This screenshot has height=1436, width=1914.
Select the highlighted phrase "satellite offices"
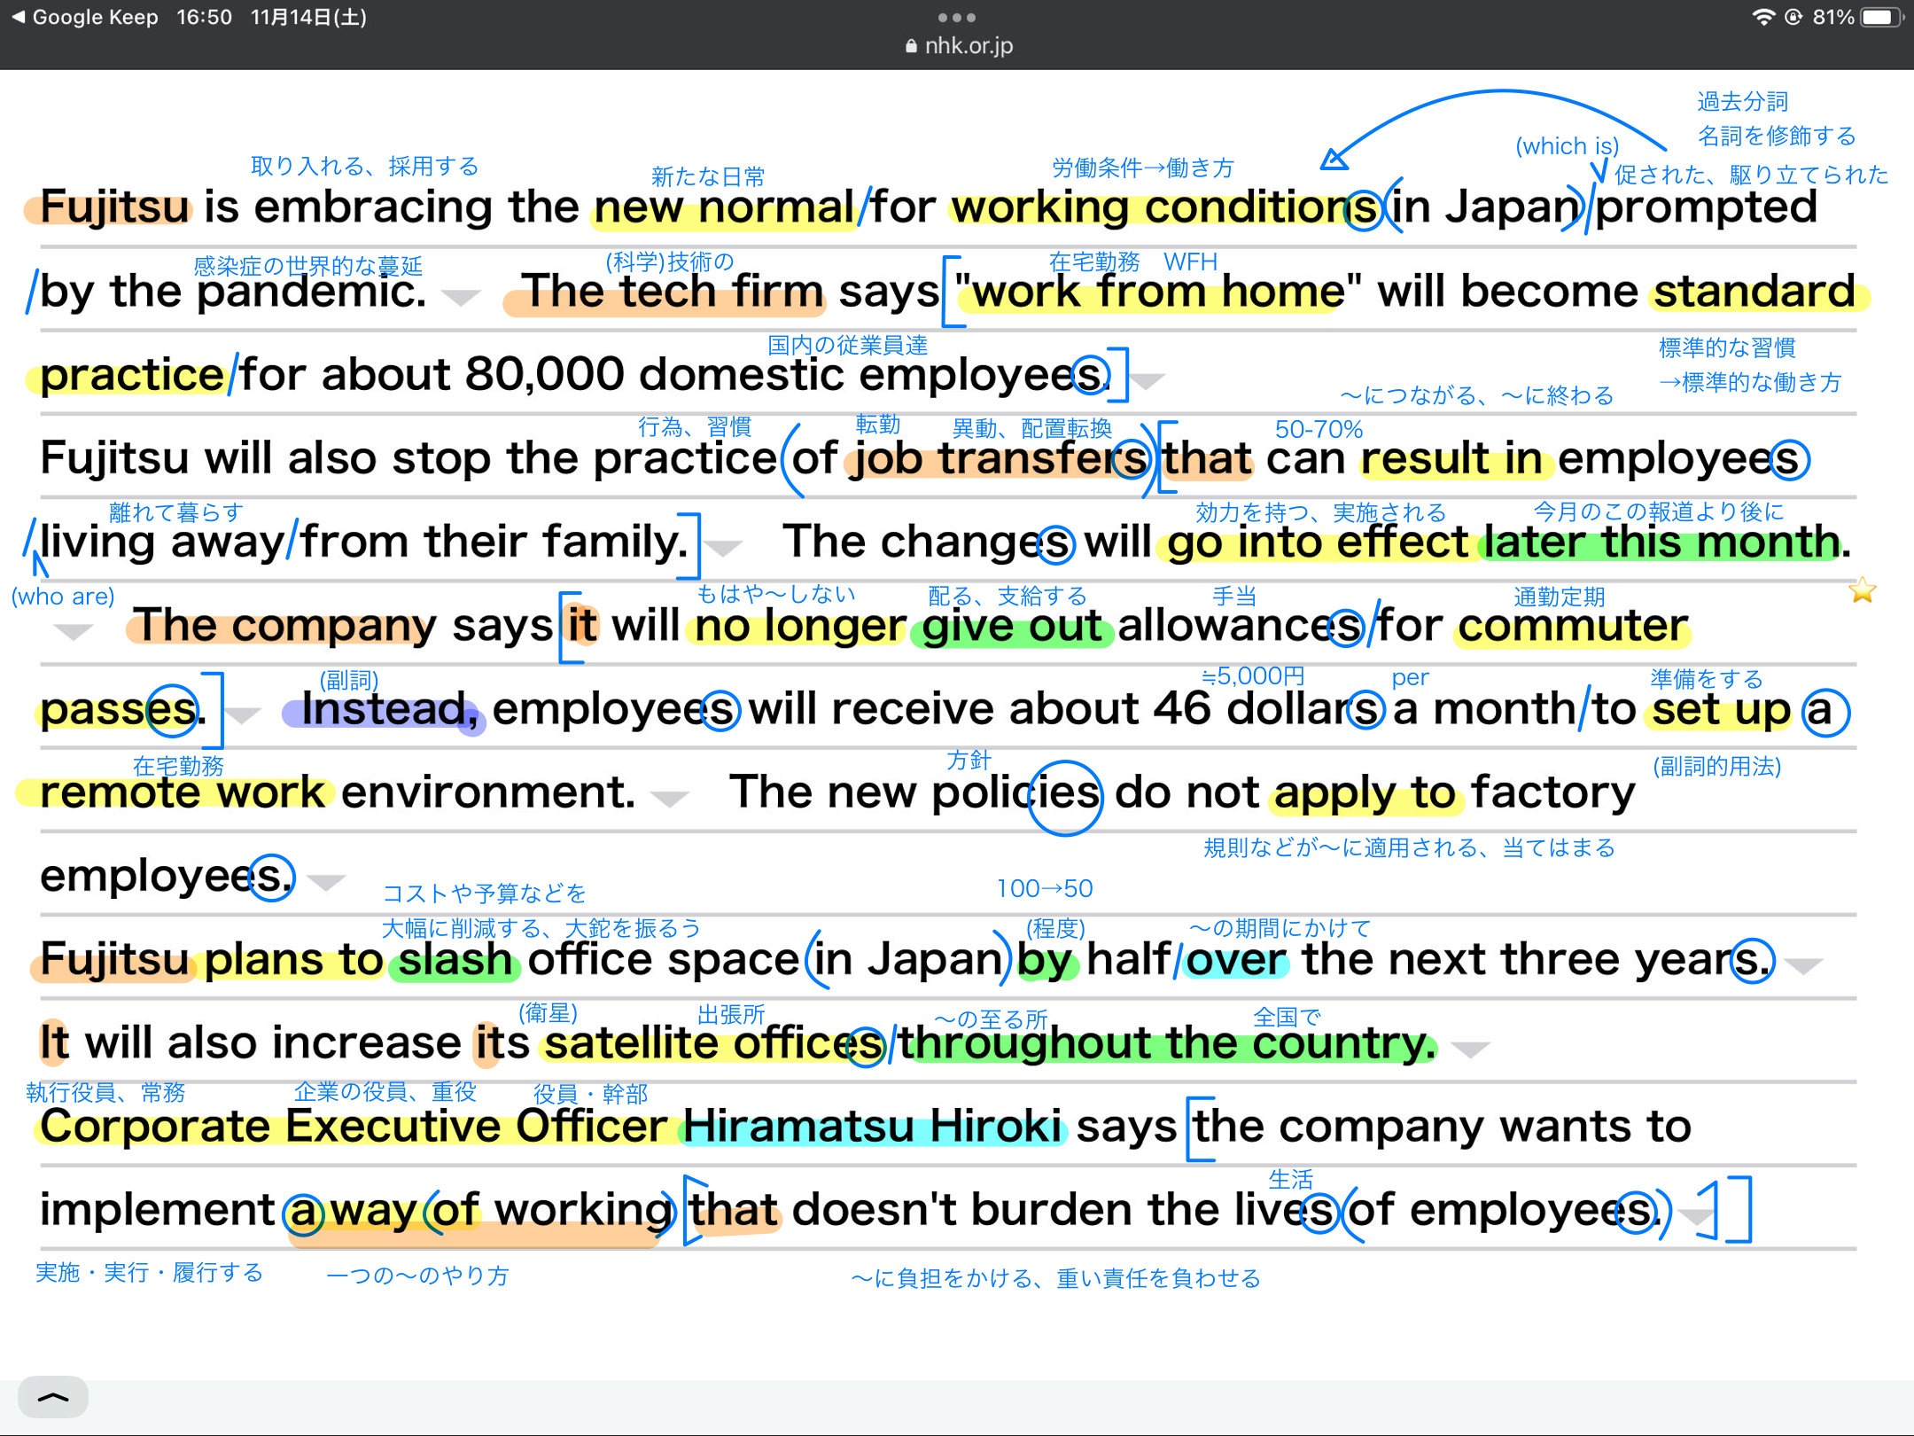pyautogui.click(x=713, y=1044)
